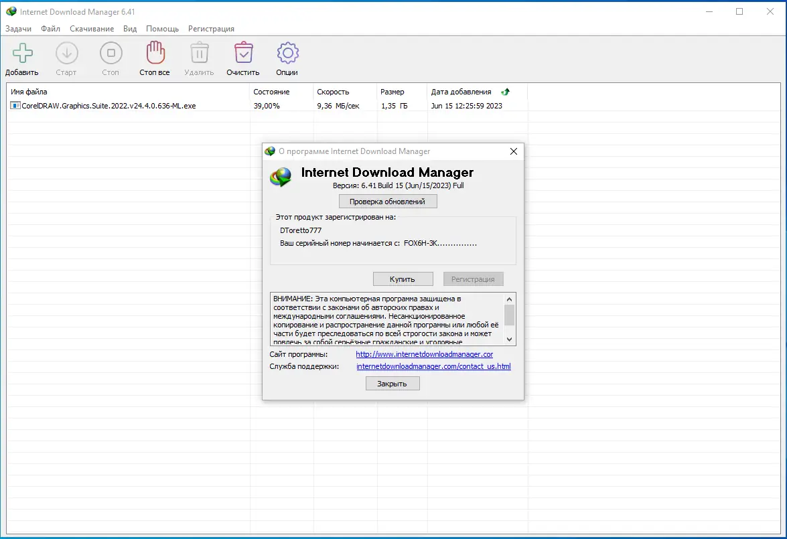Click the down arrow of the license scrollbar
Viewport: 787px width, 539px height.
(510, 340)
